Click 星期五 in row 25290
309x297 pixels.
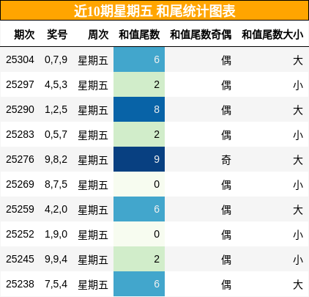pyautogui.click(x=93, y=110)
